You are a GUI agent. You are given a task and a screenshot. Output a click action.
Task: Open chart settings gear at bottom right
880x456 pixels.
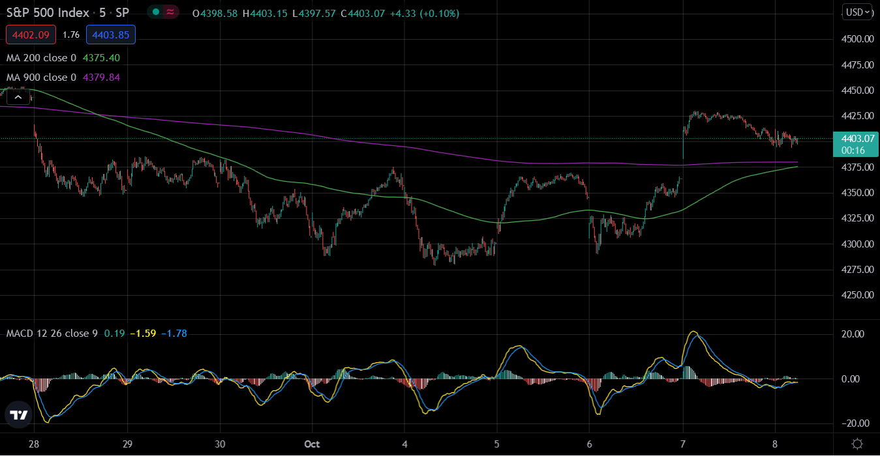tap(857, 444)
